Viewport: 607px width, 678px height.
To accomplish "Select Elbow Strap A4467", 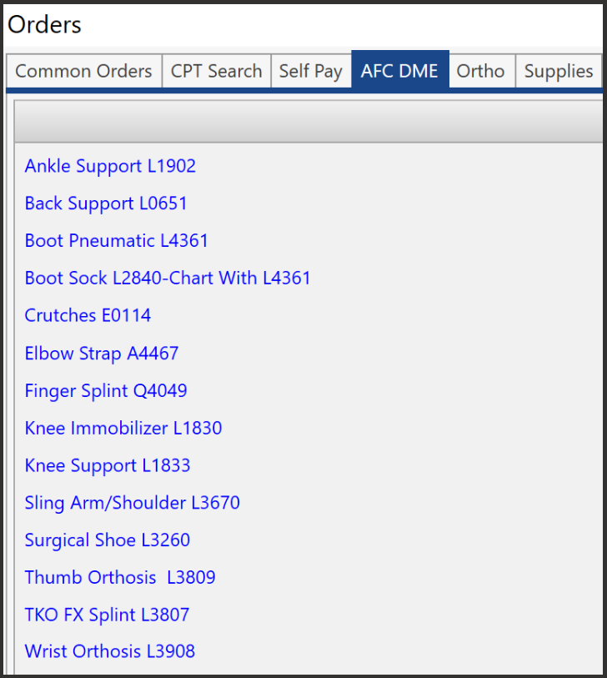I will 102,354.
